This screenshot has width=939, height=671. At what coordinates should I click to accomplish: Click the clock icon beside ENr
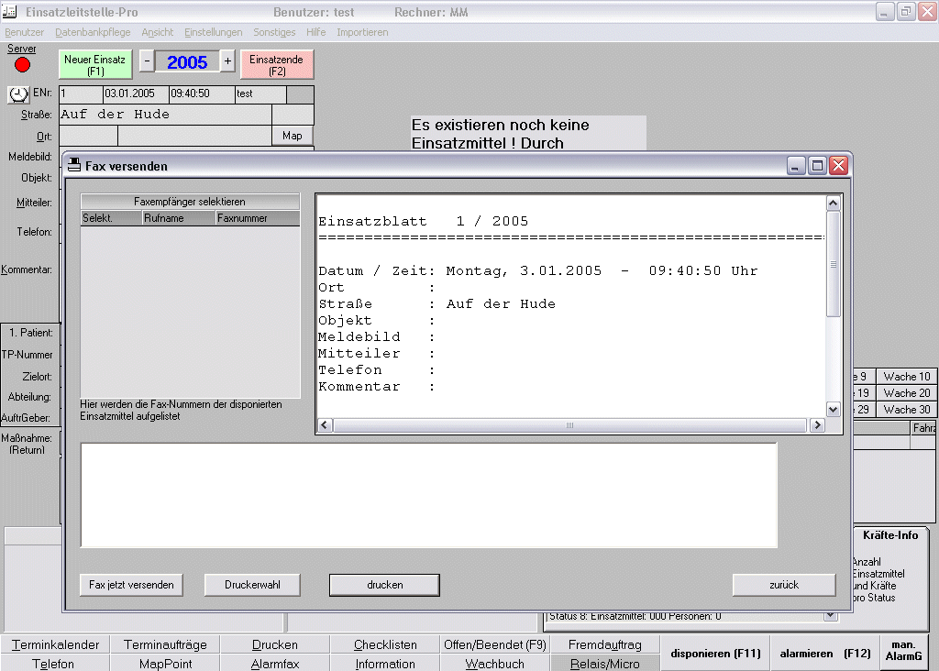[18, 94]
